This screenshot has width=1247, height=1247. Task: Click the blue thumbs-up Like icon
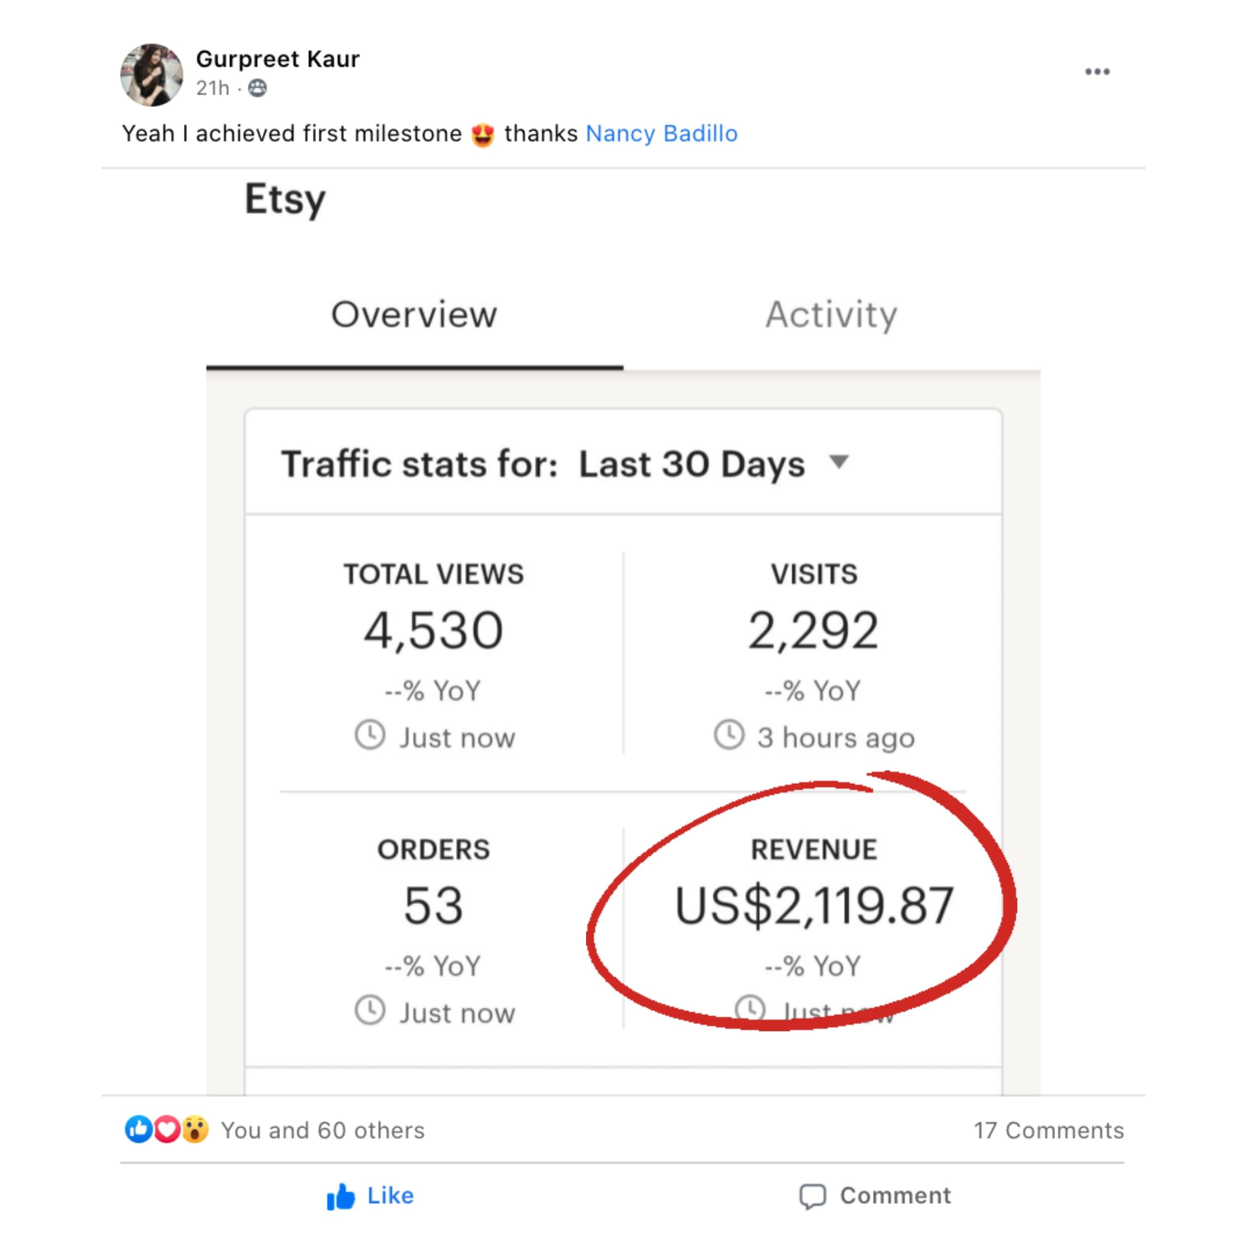(x=341, y=1196)
